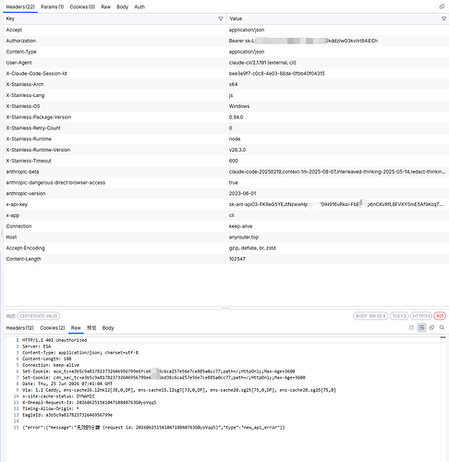Click the HTTP/1.1 protocol badge
Image resolution: width=449 pixels, height=462 pixels.
point(421,316)
